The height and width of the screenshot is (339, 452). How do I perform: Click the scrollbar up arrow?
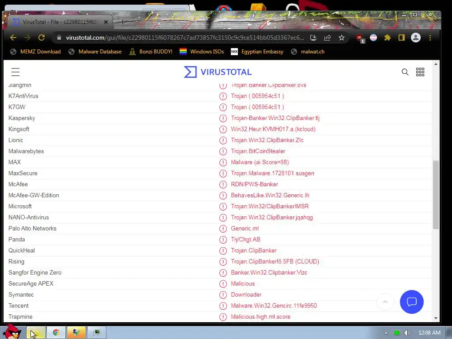(x=436, y=64)
